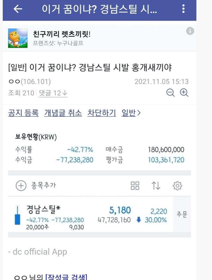Open the three-dot overflow menu
The height and width of the screenshot is (280, 212).
click(x=183, y=9)
